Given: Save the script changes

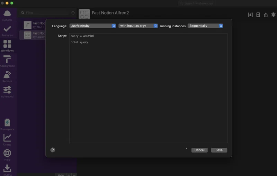Looking at the screenshot, I should pyautogui.click(x=219, y=150).
